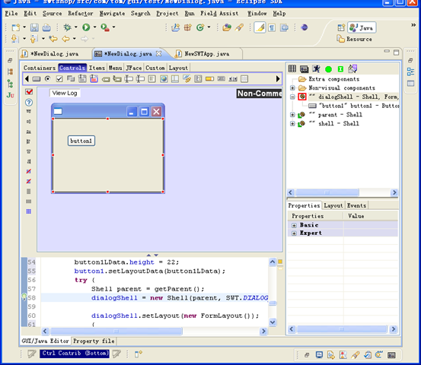Click the help question mark icon
This screenshot has height=365, width=421.
click(29, 103)
